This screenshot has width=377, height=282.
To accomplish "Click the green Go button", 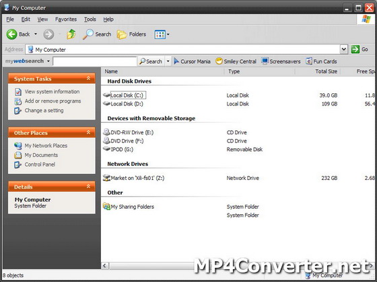I will pyautogui.click(x=359, y=50).
